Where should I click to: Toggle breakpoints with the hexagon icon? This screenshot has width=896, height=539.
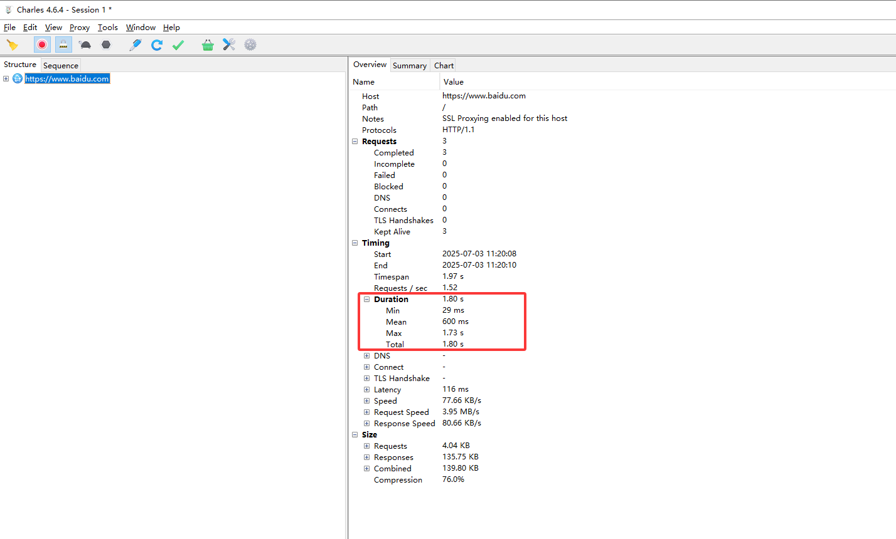(x=106, y=44)
